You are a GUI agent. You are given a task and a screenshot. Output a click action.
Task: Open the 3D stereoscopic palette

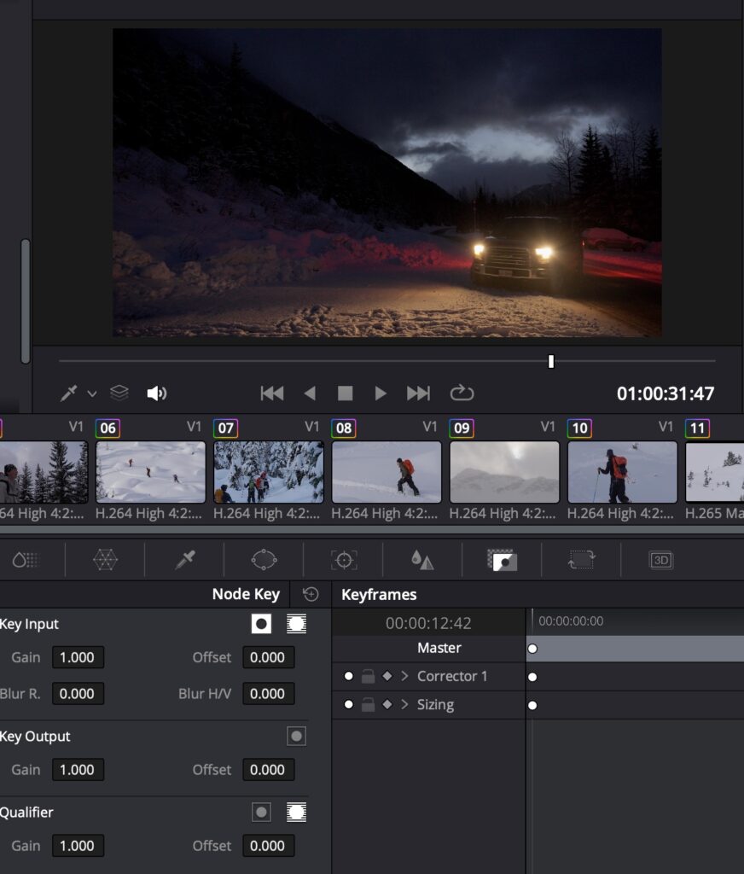tap(661, 560)
